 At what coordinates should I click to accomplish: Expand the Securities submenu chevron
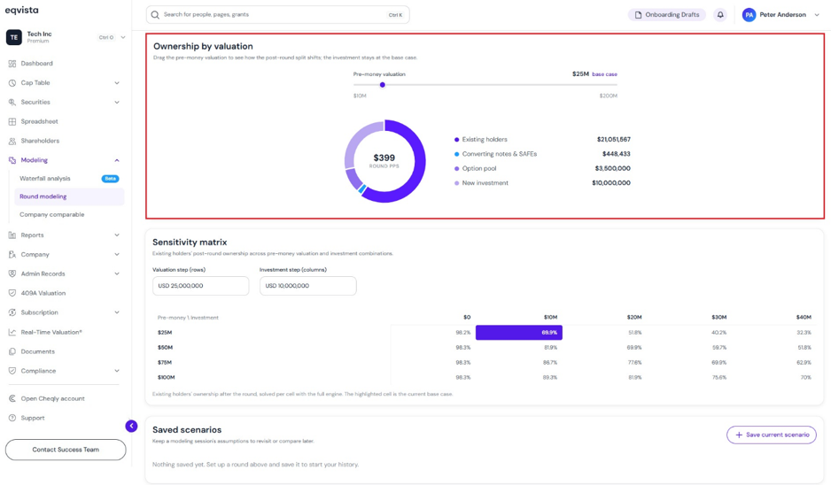pyautogui.click(x=117, y=102)
